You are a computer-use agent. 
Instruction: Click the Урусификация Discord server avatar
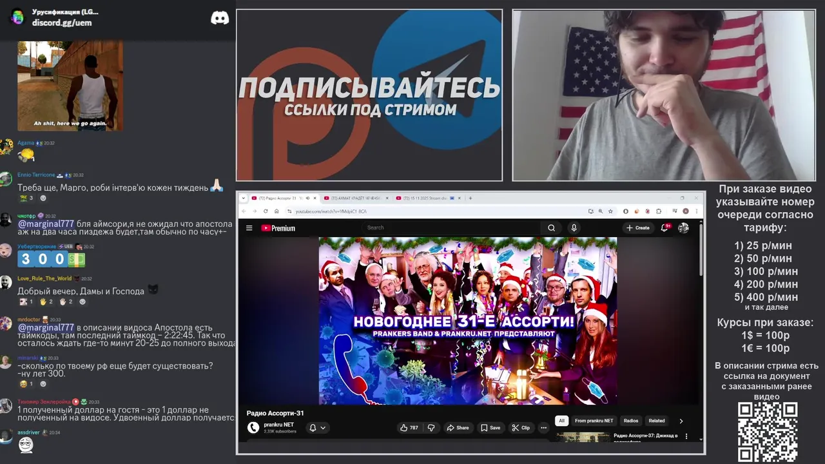click(x=17, y=17)
